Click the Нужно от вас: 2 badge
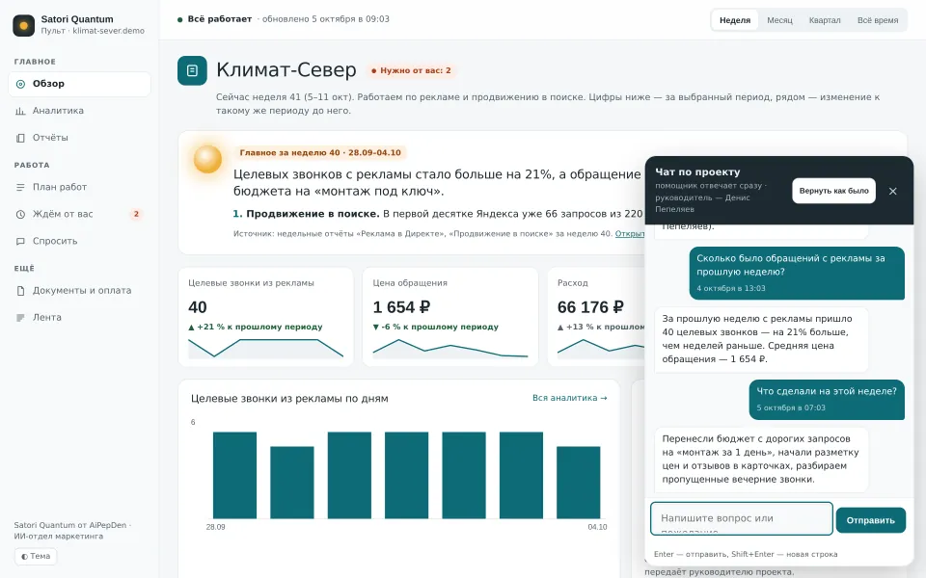926x578 pixels. (411, 70)
